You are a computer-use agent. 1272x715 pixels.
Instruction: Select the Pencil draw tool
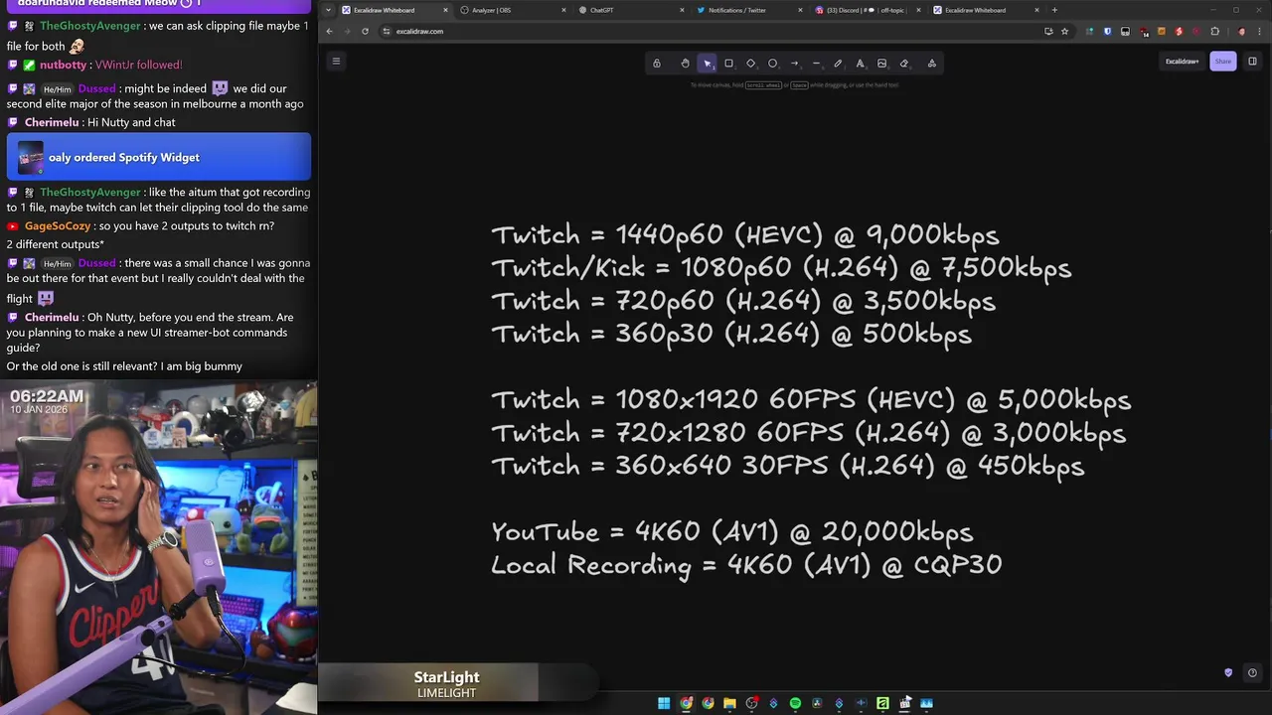838,64
